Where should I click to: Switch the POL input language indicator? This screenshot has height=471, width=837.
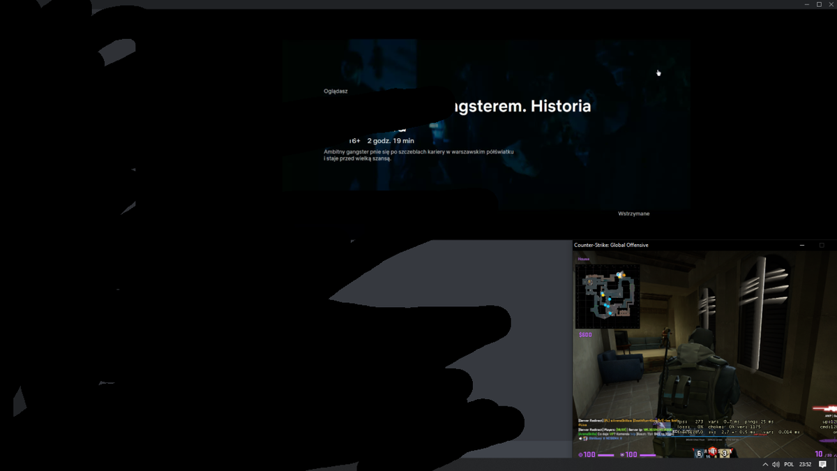click(x=789, y=464)
